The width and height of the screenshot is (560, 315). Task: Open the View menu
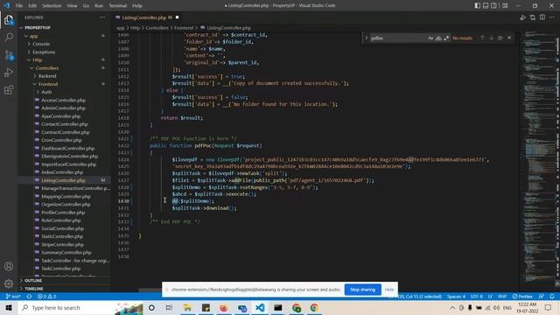(x=72, y=6)
